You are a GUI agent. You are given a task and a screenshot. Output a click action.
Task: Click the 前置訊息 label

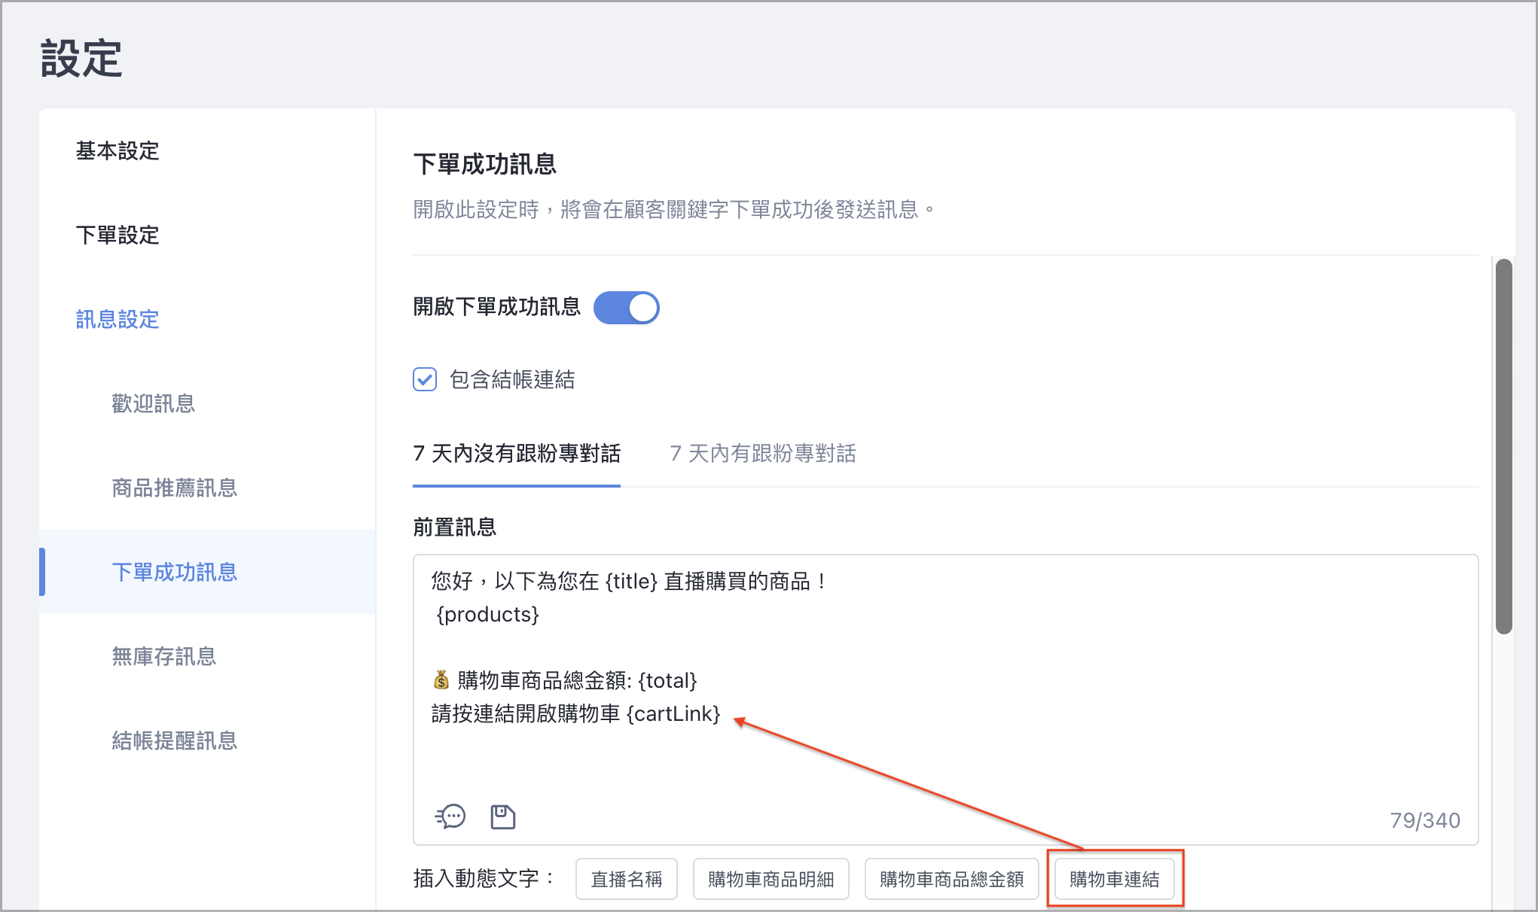pos(455,527)
